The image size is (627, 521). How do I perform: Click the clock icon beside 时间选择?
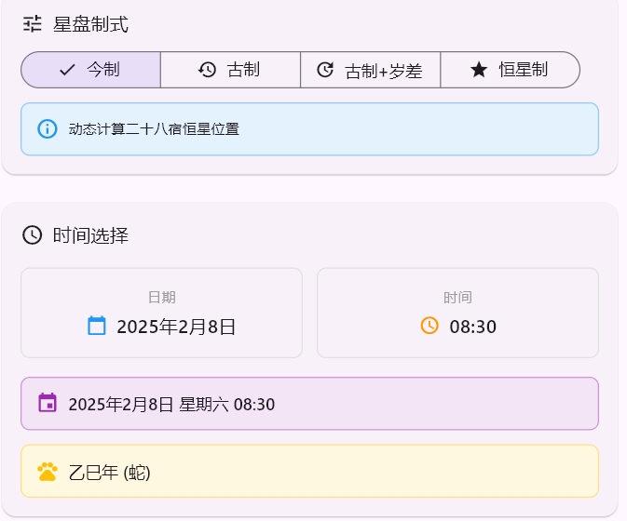(33, 235)
